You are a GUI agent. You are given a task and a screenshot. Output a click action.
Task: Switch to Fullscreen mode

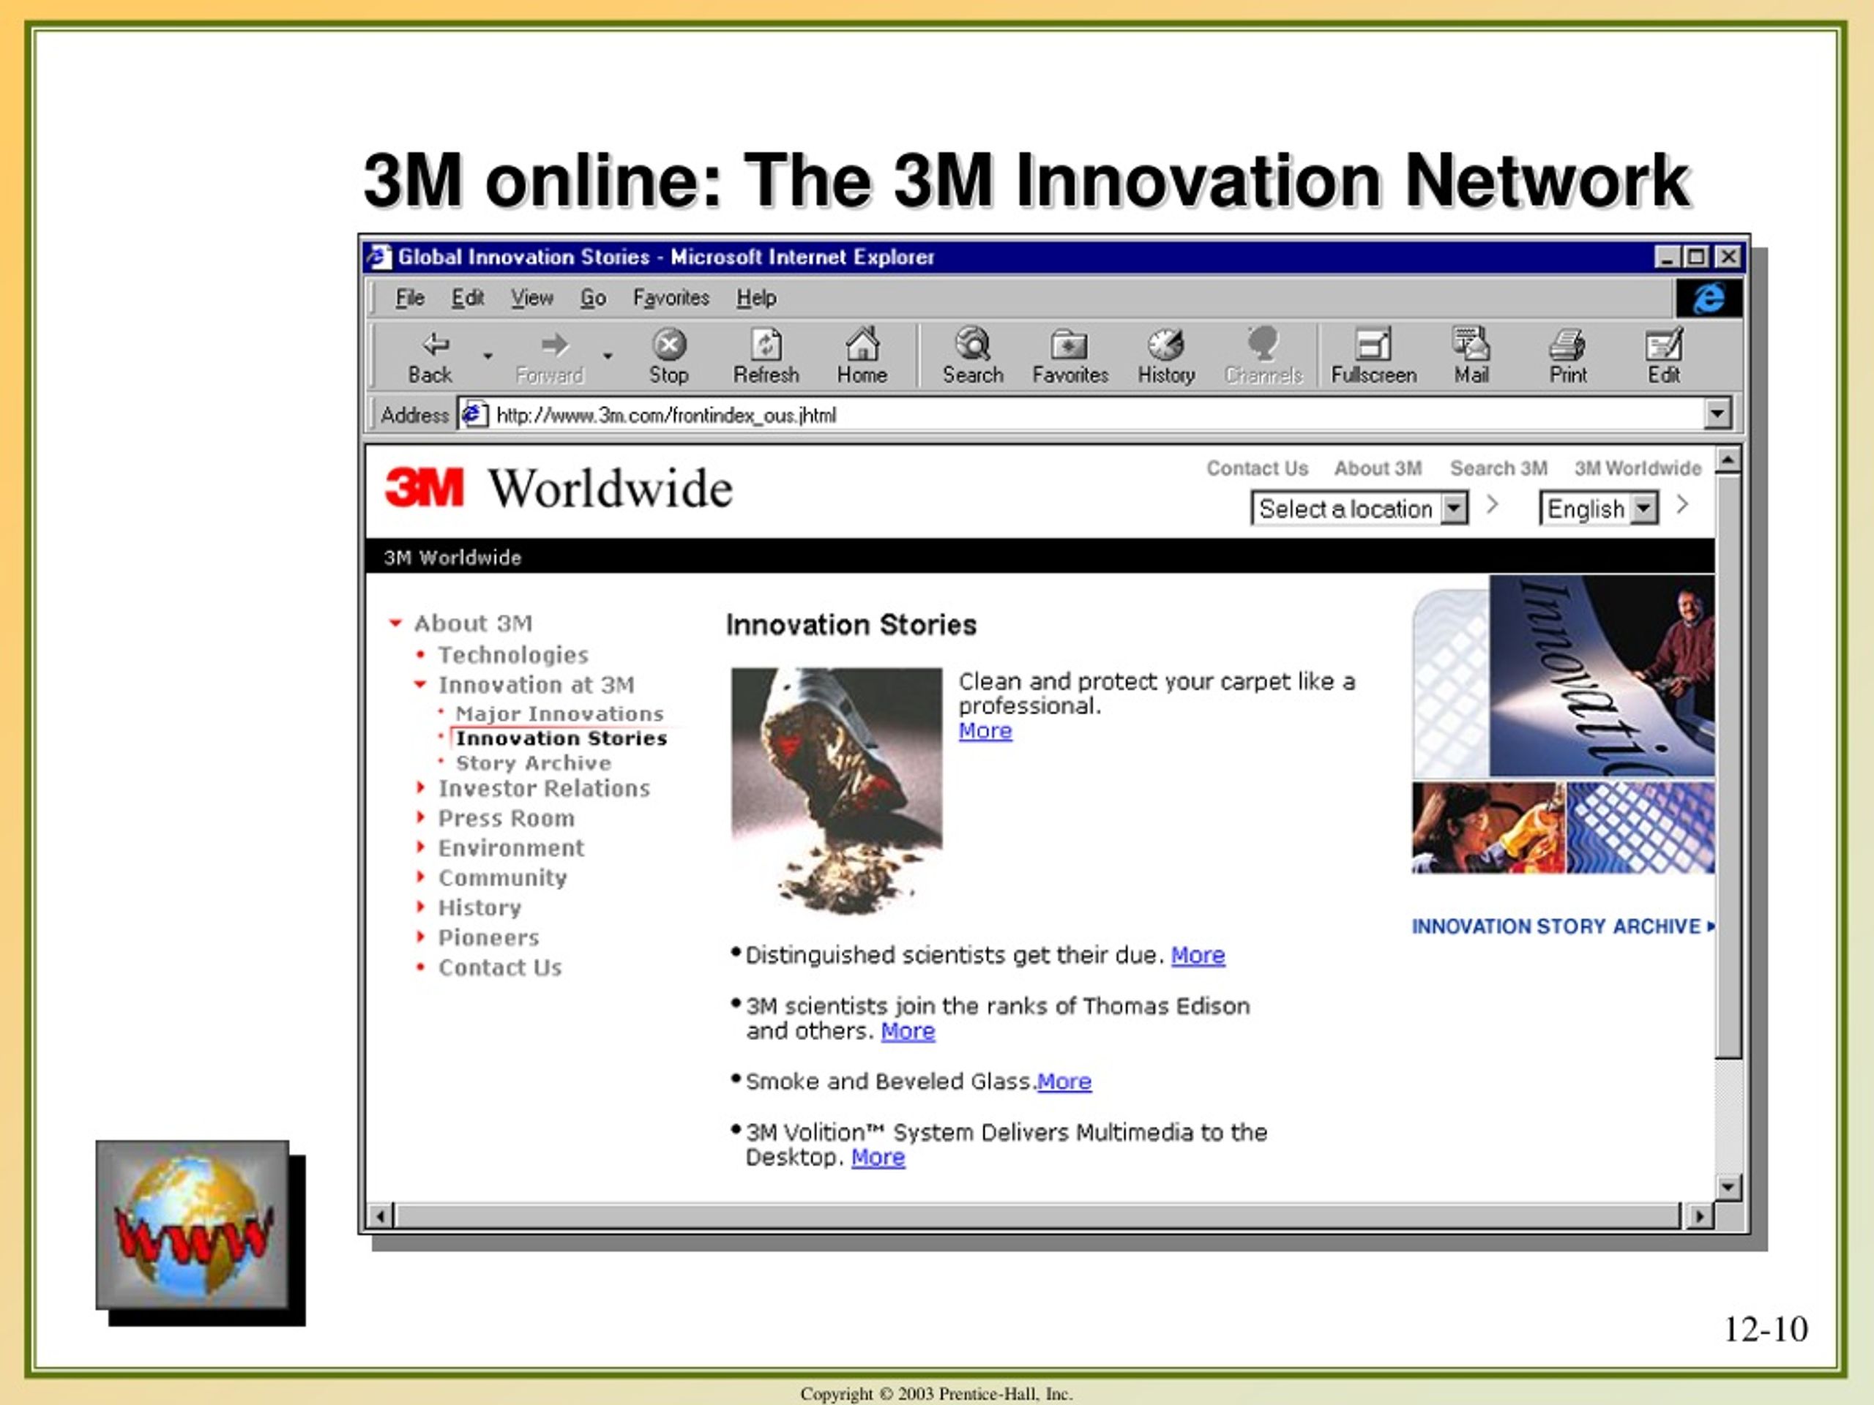[1373, 356]
